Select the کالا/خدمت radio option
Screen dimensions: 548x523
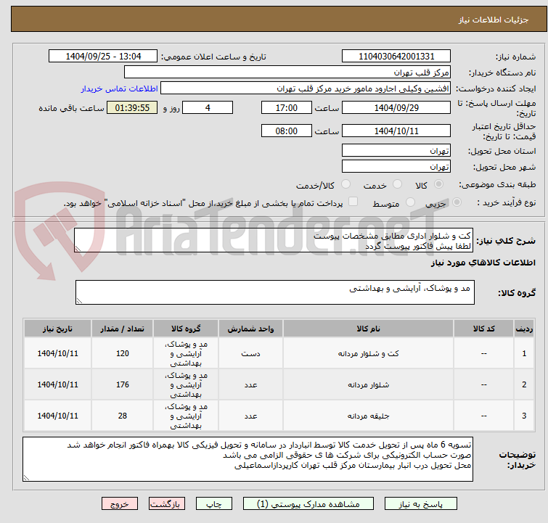coord(345,184)
